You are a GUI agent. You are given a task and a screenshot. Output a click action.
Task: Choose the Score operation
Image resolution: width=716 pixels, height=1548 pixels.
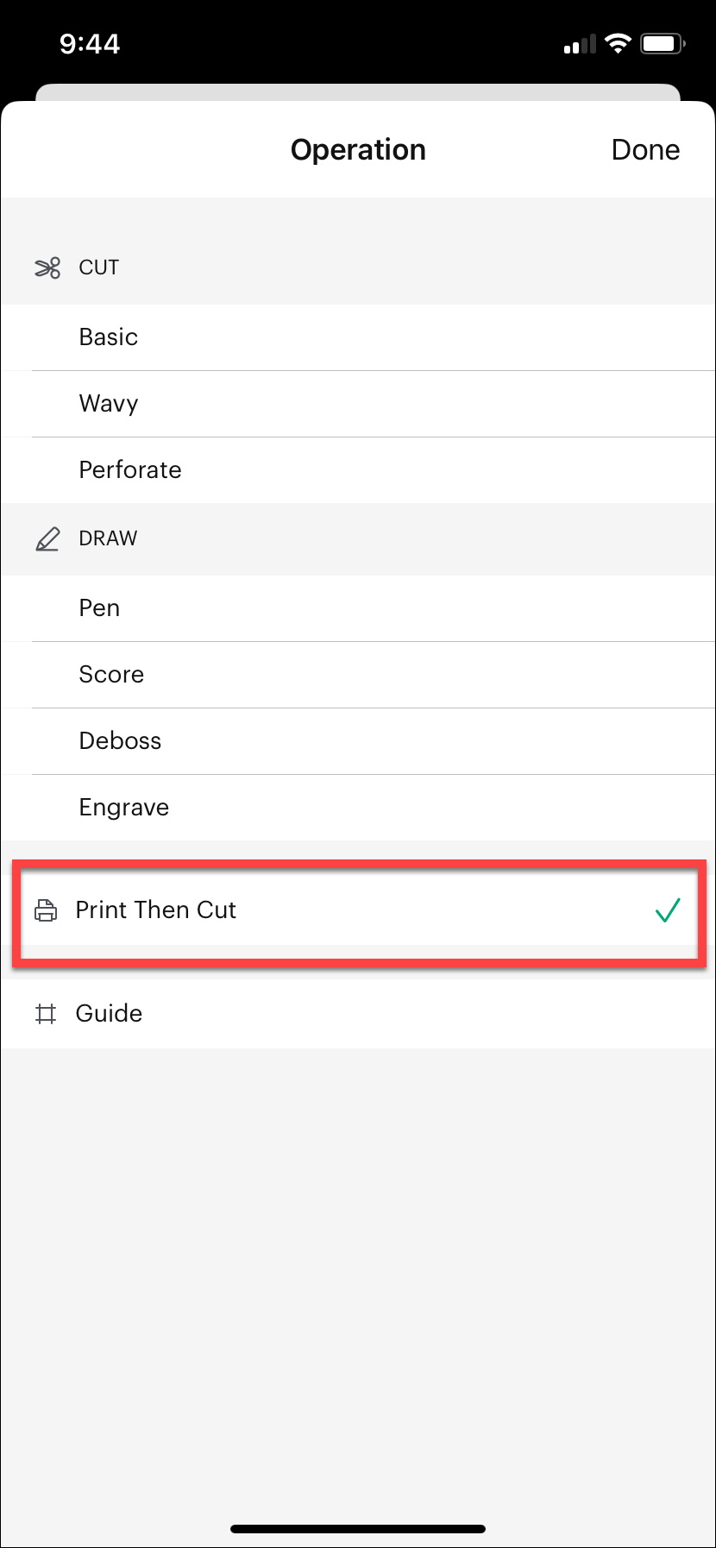click(x=111, y=675)
